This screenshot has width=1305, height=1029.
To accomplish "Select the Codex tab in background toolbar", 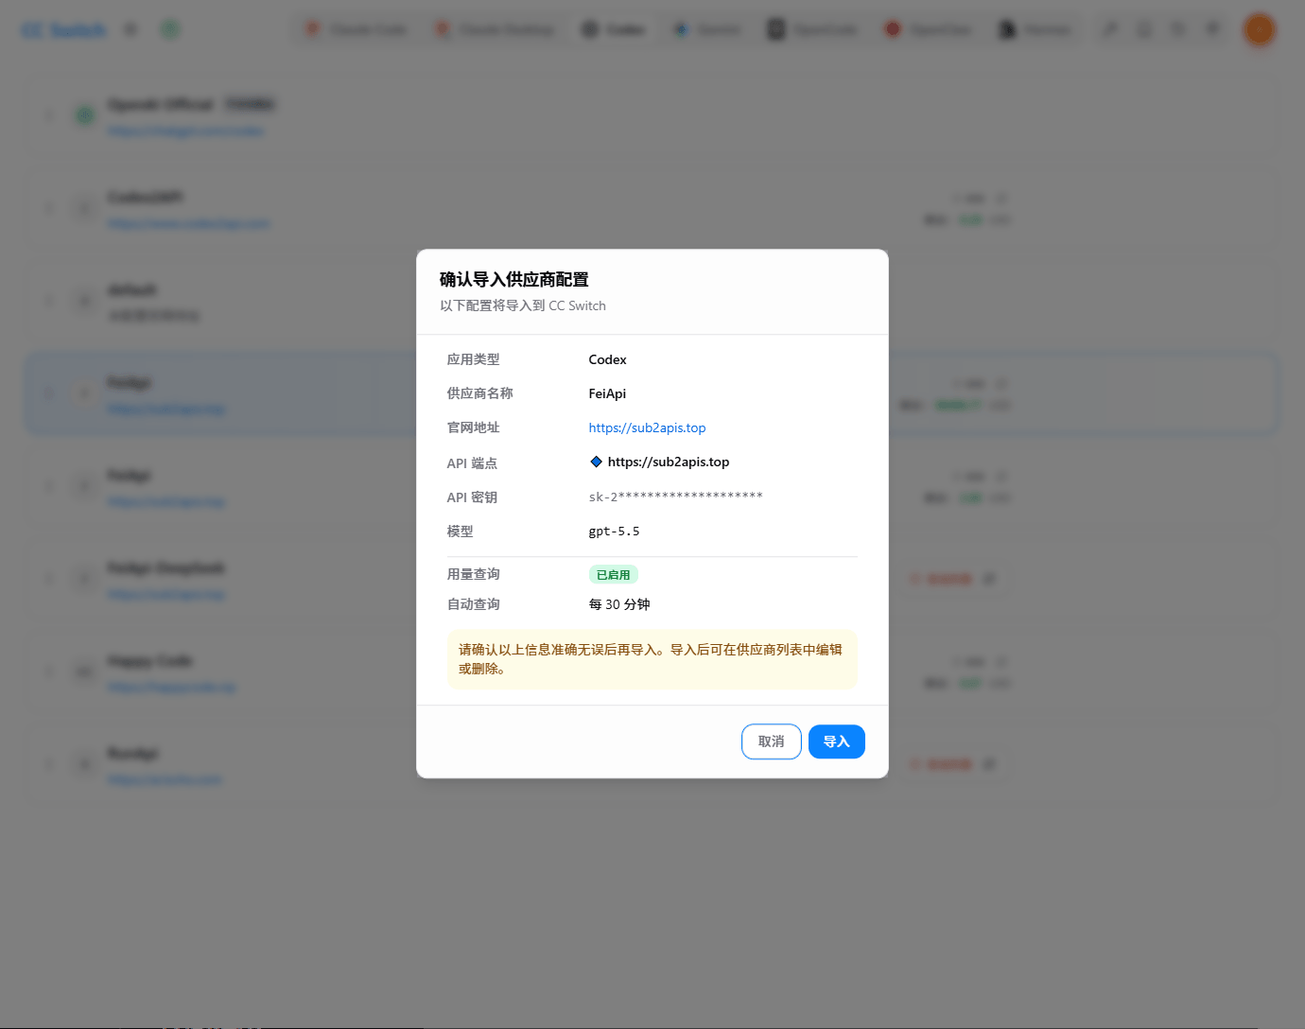I will point(613,29).
